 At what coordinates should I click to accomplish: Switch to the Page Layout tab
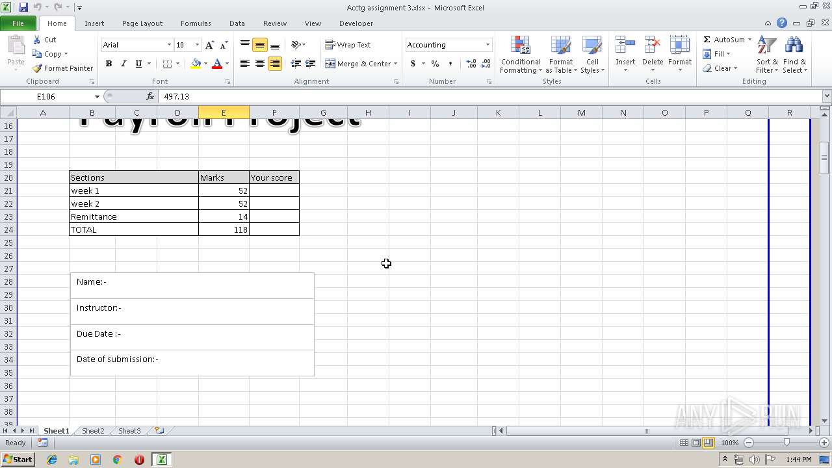click(142, 23)
